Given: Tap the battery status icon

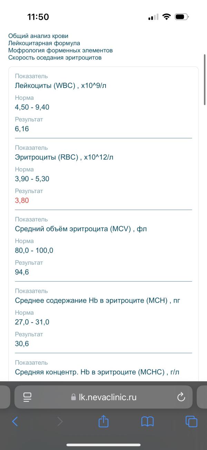Looking at the screenshot, I should tap(182, 17).
